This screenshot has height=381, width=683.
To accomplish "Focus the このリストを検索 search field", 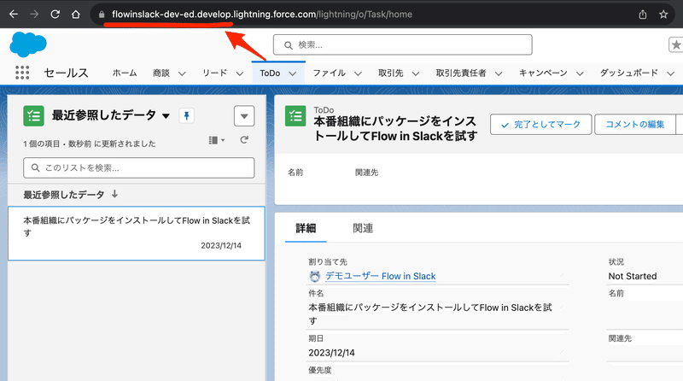I will [x=139, y=167].
